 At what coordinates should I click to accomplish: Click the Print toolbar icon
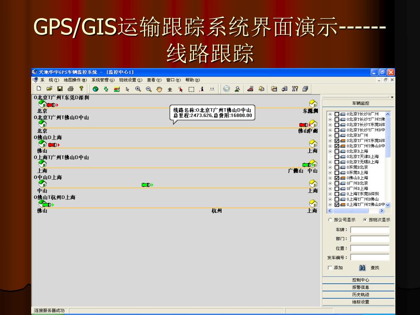(x=71, y=89)
